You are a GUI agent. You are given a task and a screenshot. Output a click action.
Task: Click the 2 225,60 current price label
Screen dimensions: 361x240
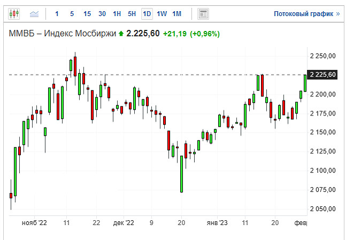pos(322,75)
